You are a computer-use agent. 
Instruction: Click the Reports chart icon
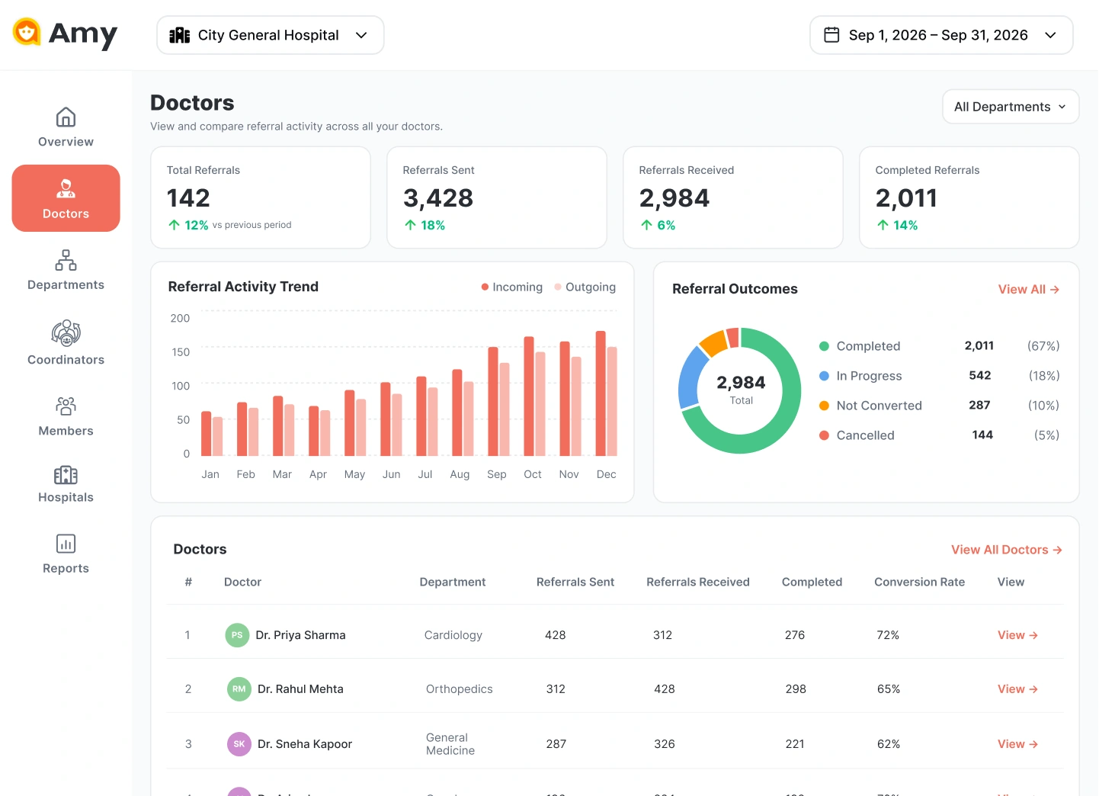pos(66,544)
